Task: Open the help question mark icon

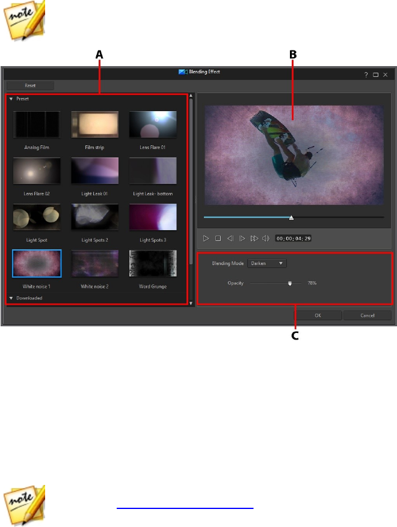Action: pyautogui.click(x=366, y=75)
